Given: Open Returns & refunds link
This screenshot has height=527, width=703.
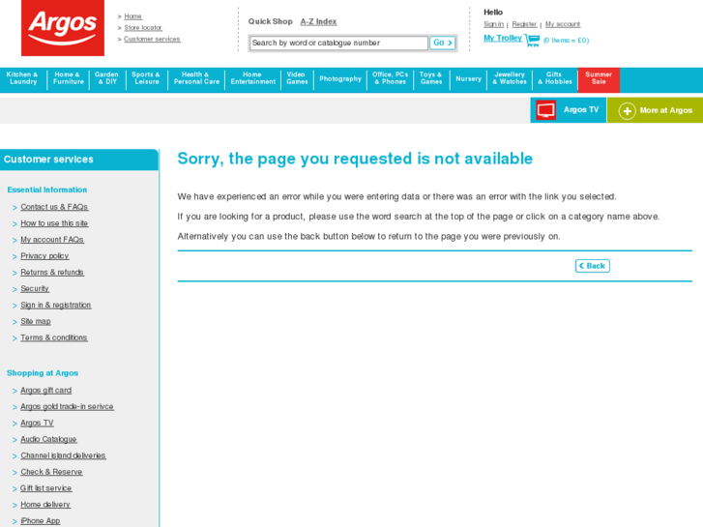Looking at the screenshot, I should 52,273.
